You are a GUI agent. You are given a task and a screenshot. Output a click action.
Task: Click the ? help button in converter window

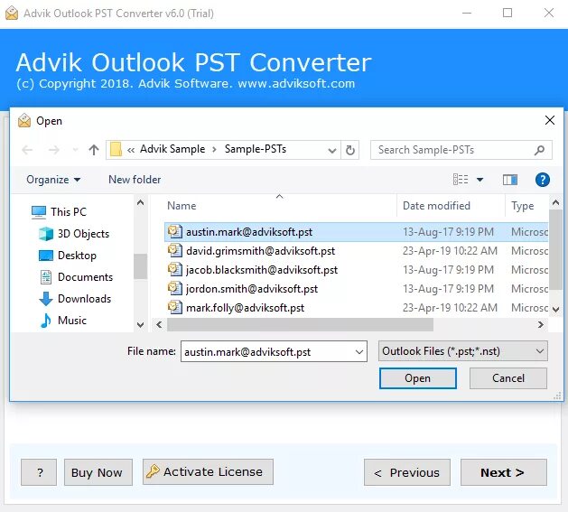pos(39,472)
